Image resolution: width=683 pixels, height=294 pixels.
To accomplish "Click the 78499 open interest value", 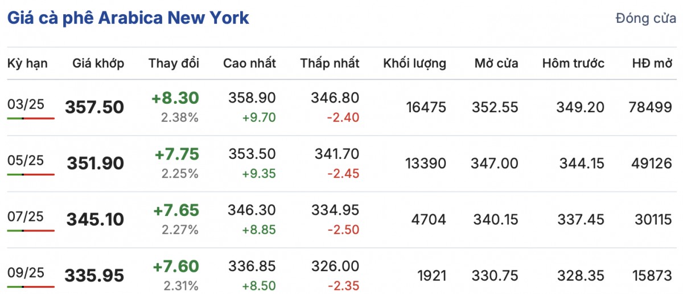I will coord(652,107).
